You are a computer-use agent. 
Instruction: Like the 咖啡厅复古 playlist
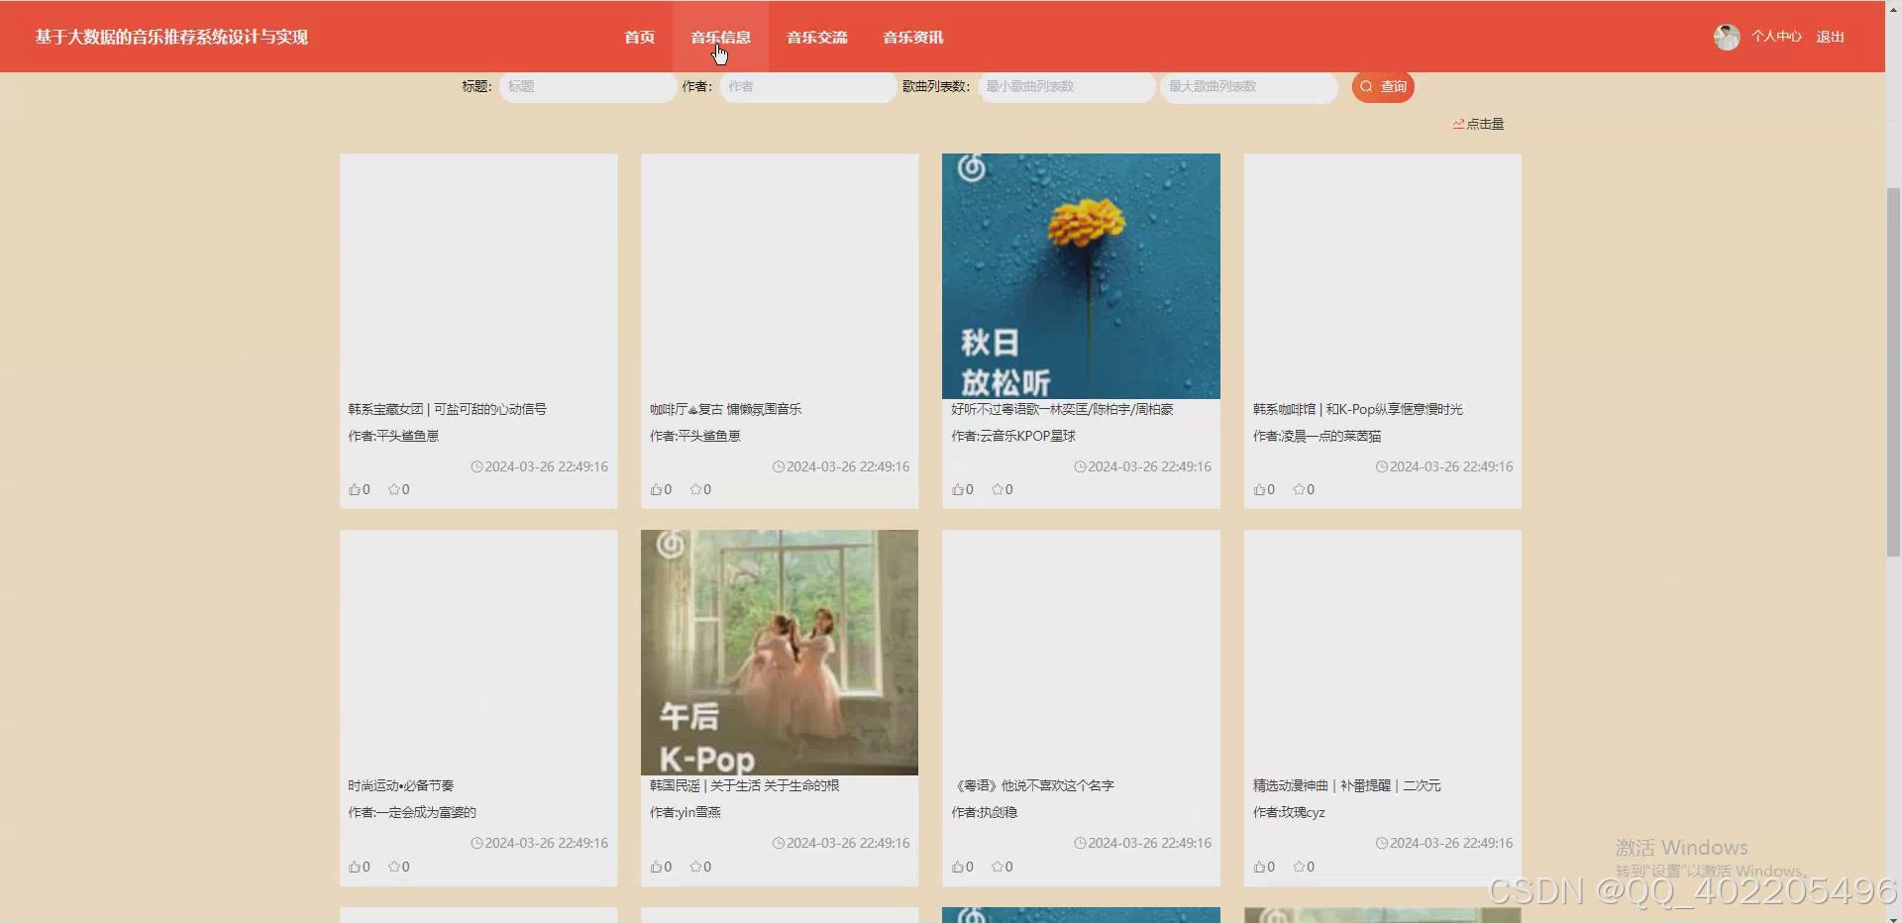pyautogui.click(x=661, y=489)
